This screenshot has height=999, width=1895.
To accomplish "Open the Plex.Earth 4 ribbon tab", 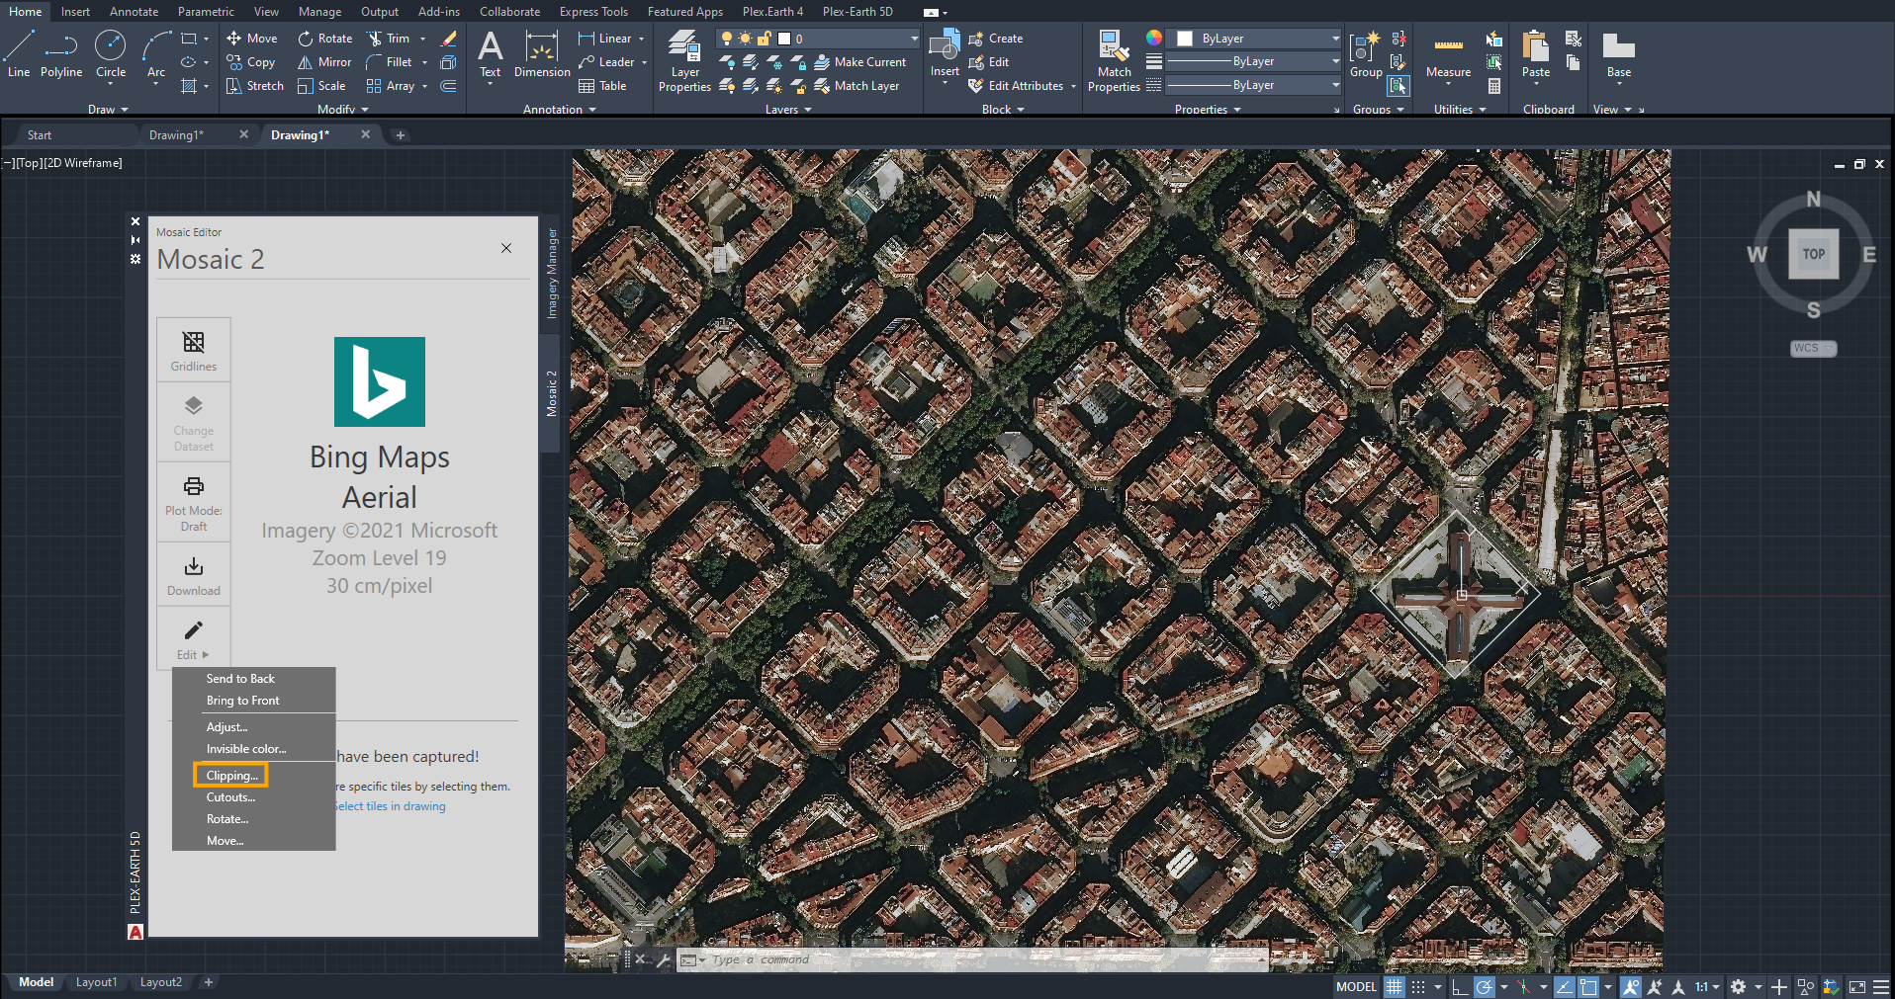I will [x=772, y=12].
